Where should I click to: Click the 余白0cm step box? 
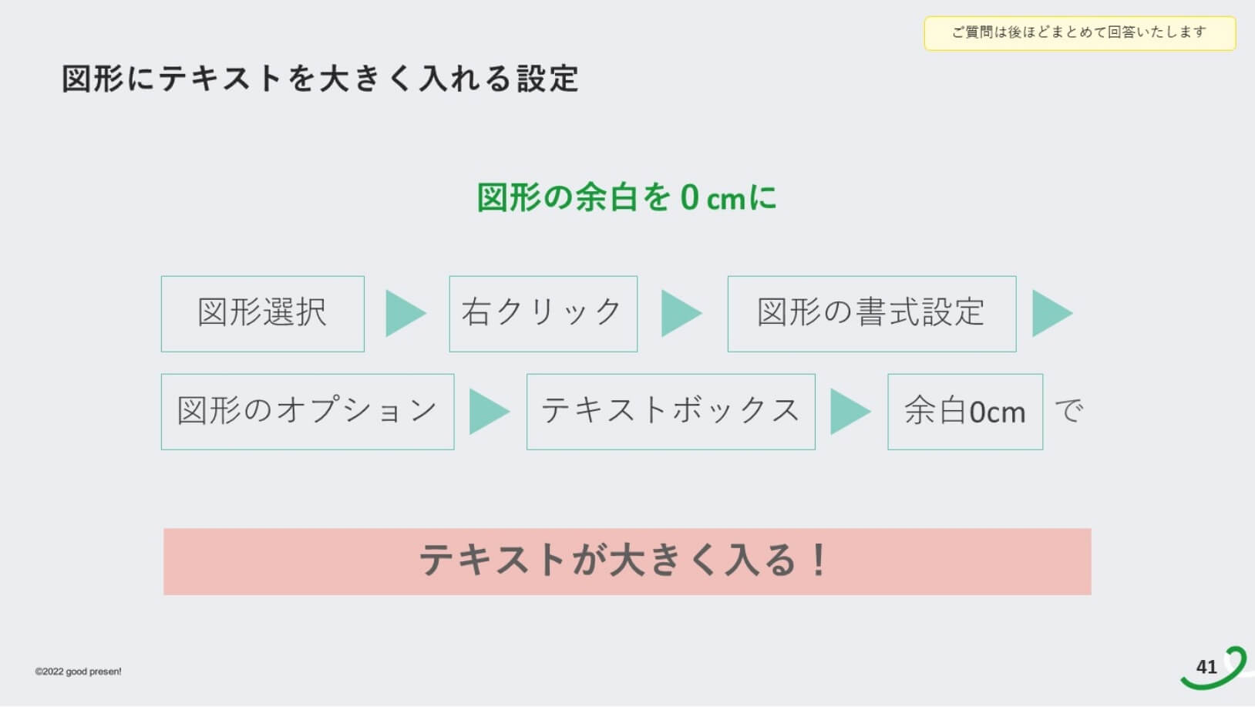964,412
